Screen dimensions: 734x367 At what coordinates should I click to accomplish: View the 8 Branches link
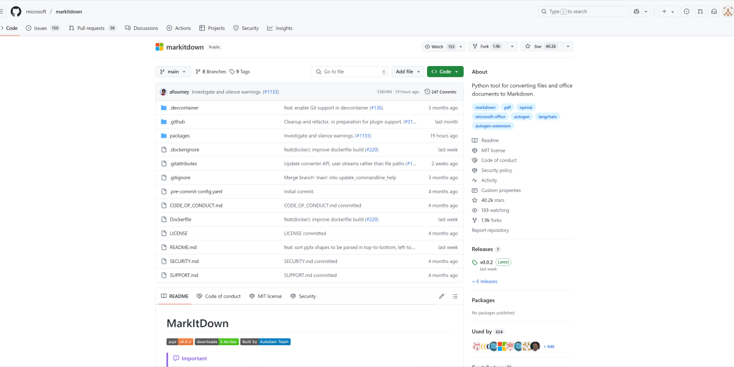[211, 72]
